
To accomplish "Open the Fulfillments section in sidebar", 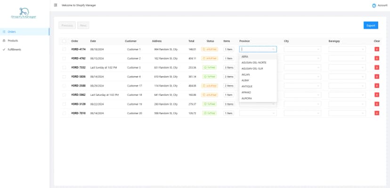I will 24,49.
